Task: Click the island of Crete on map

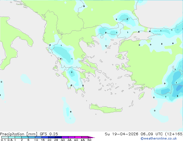Action: [106, 108]
